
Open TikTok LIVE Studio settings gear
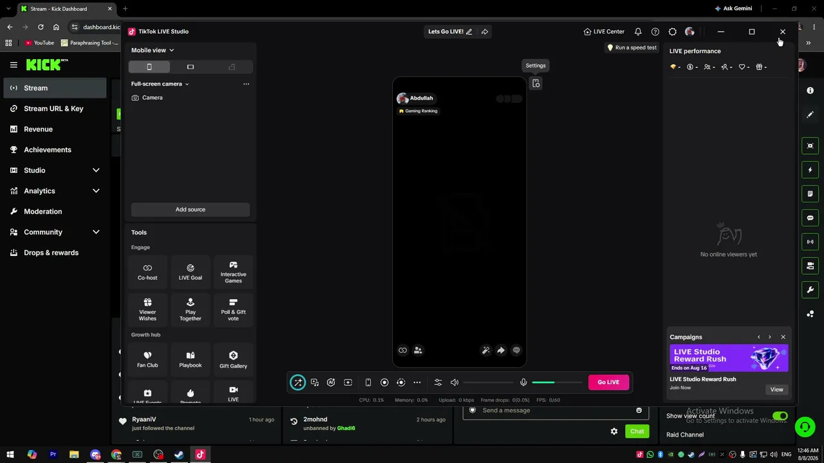click(x=673, y=32)
